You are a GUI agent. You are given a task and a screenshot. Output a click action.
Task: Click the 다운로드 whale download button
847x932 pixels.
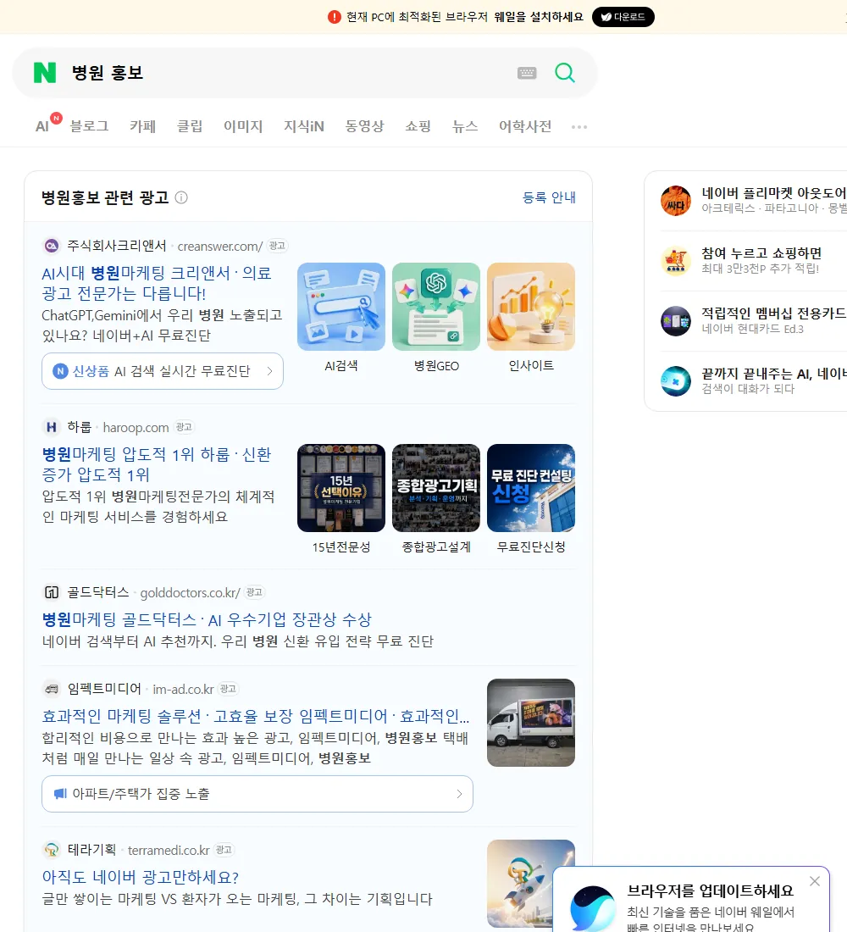pyautogui.click(x=623, y=17)
